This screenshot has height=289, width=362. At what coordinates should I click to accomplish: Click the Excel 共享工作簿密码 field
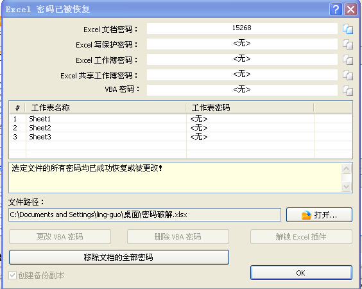click(x=242, y=75)
